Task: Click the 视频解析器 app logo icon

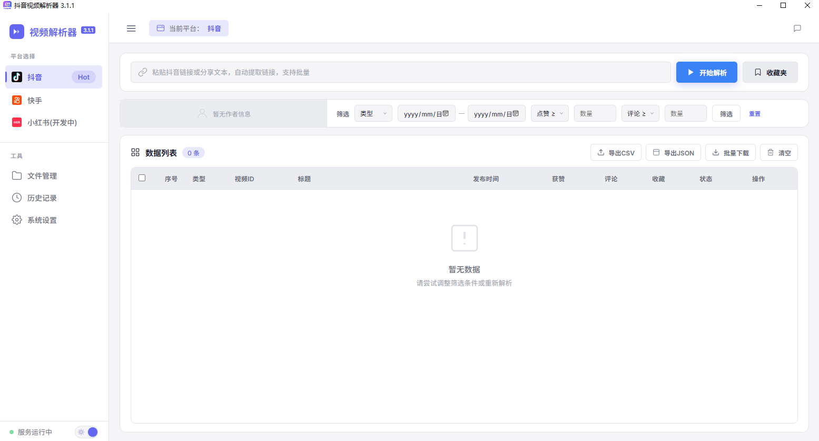Action: pos(17,32)
